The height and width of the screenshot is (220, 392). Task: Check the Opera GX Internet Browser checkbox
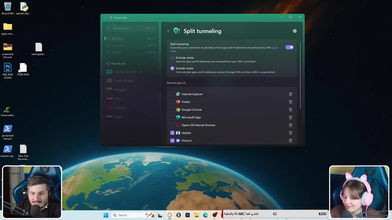[x=172, y=125]
